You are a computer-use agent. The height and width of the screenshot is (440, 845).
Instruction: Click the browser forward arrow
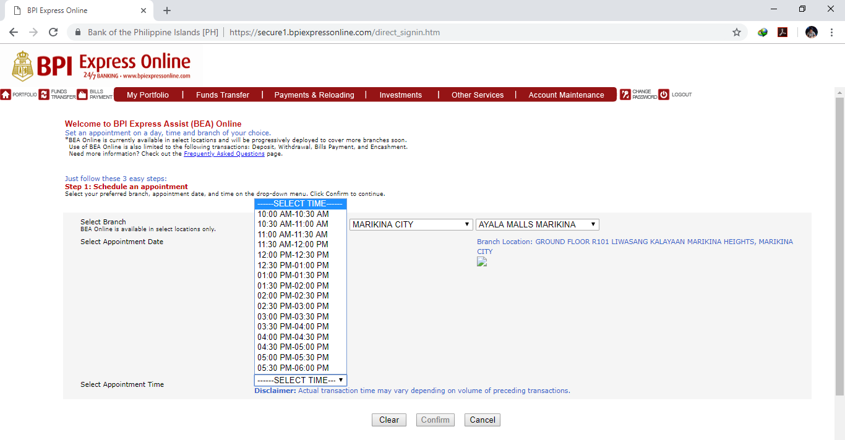tap(33, 32)
